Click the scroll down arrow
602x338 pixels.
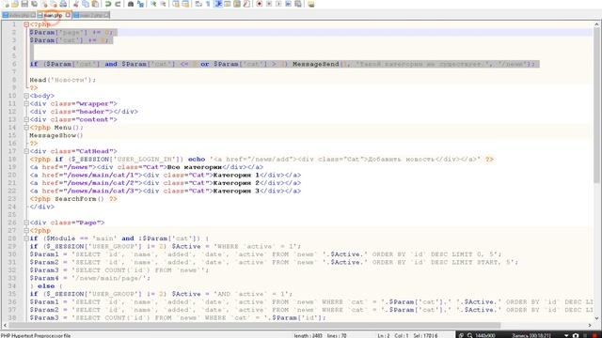(597, 318)
